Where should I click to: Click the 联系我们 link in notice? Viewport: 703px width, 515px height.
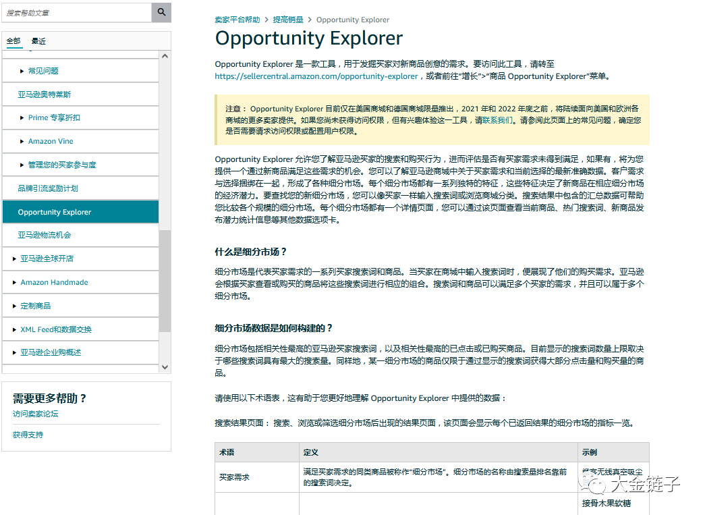pyautogui.click(x=497, y=120)
